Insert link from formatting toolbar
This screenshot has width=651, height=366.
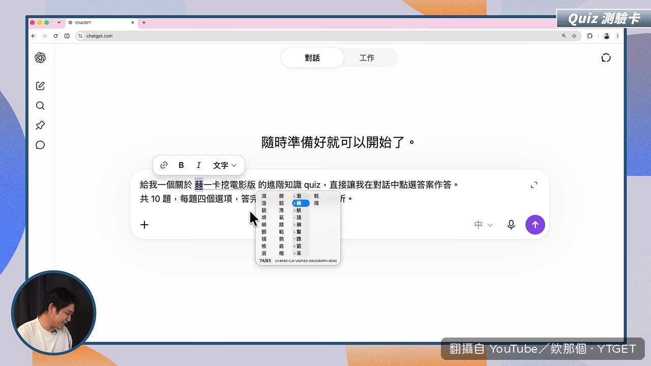[x=164, y=165]
